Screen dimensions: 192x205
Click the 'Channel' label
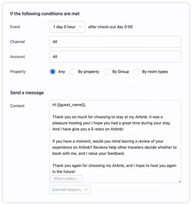click(x=17, y=42)
